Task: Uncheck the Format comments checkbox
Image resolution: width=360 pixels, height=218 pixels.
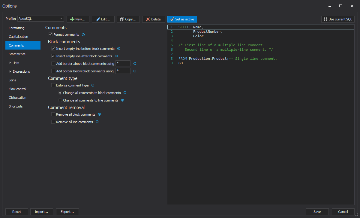Action: [x=50, y=35]
